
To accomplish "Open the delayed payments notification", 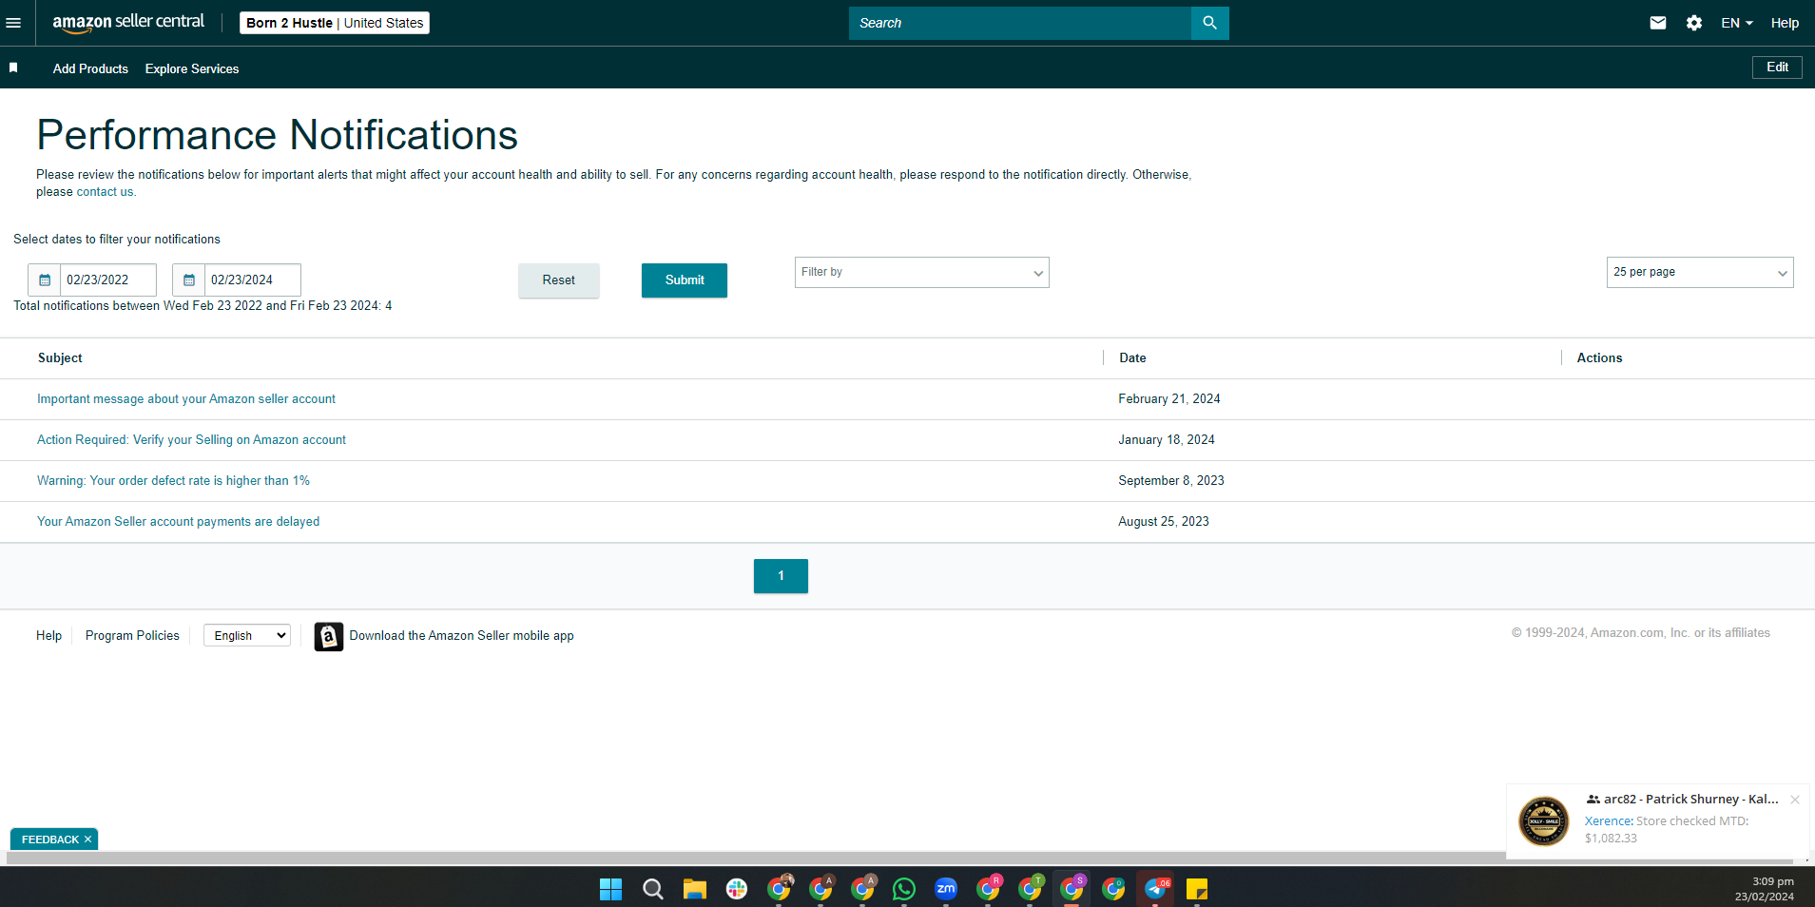I will tap(178, 522).
